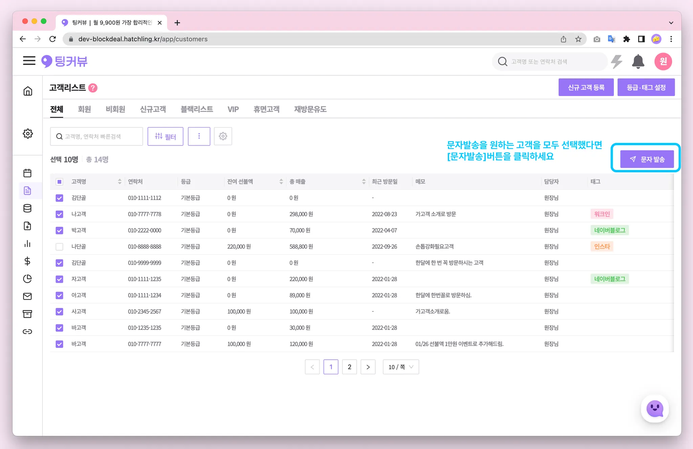Click the dollar sign sidebar icon
Screen dimensions: 693x449
27,261
